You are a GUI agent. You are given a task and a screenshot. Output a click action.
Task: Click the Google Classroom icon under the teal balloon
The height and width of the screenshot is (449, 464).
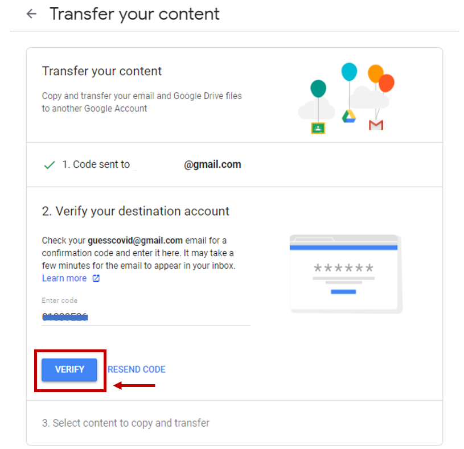pos(318,127)
